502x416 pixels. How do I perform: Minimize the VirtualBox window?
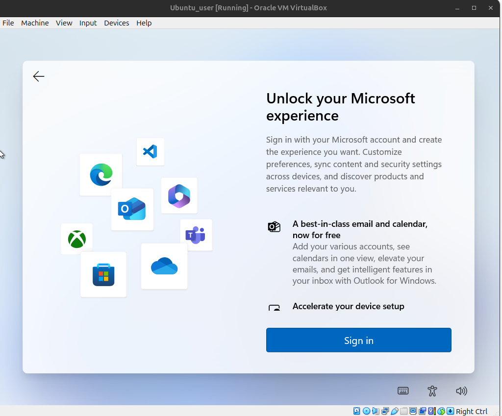click(457, 8)
